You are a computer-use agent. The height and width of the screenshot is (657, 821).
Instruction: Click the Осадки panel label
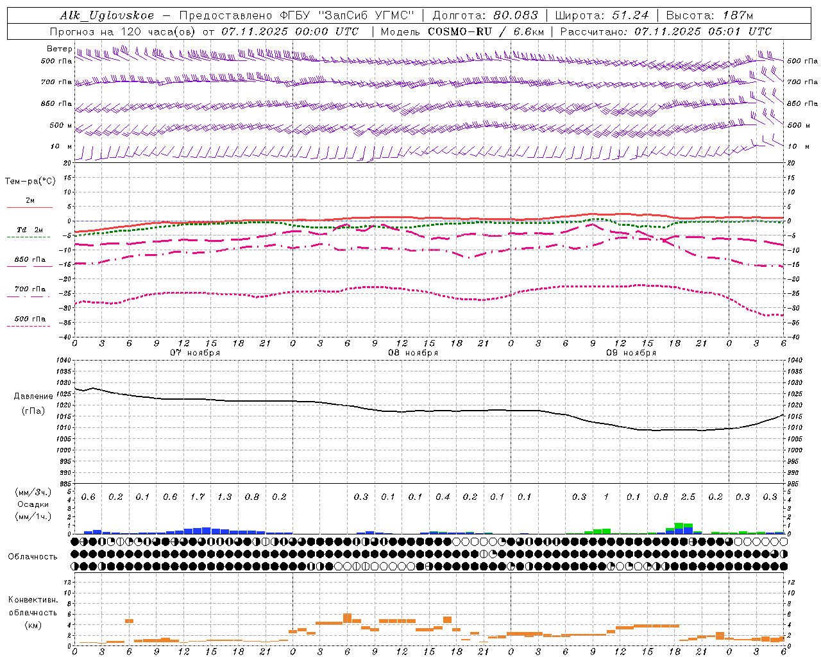pyautogui.click(x=33, y=504)
